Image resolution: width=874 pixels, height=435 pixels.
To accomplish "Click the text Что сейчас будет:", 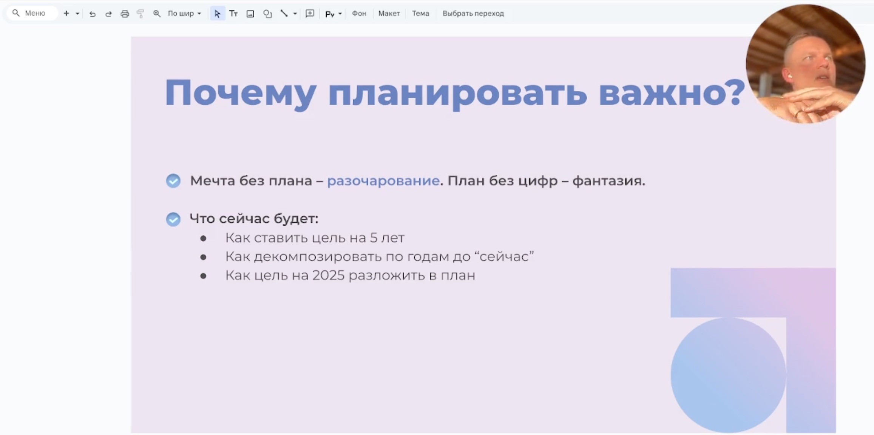I will tap(254, 219).
